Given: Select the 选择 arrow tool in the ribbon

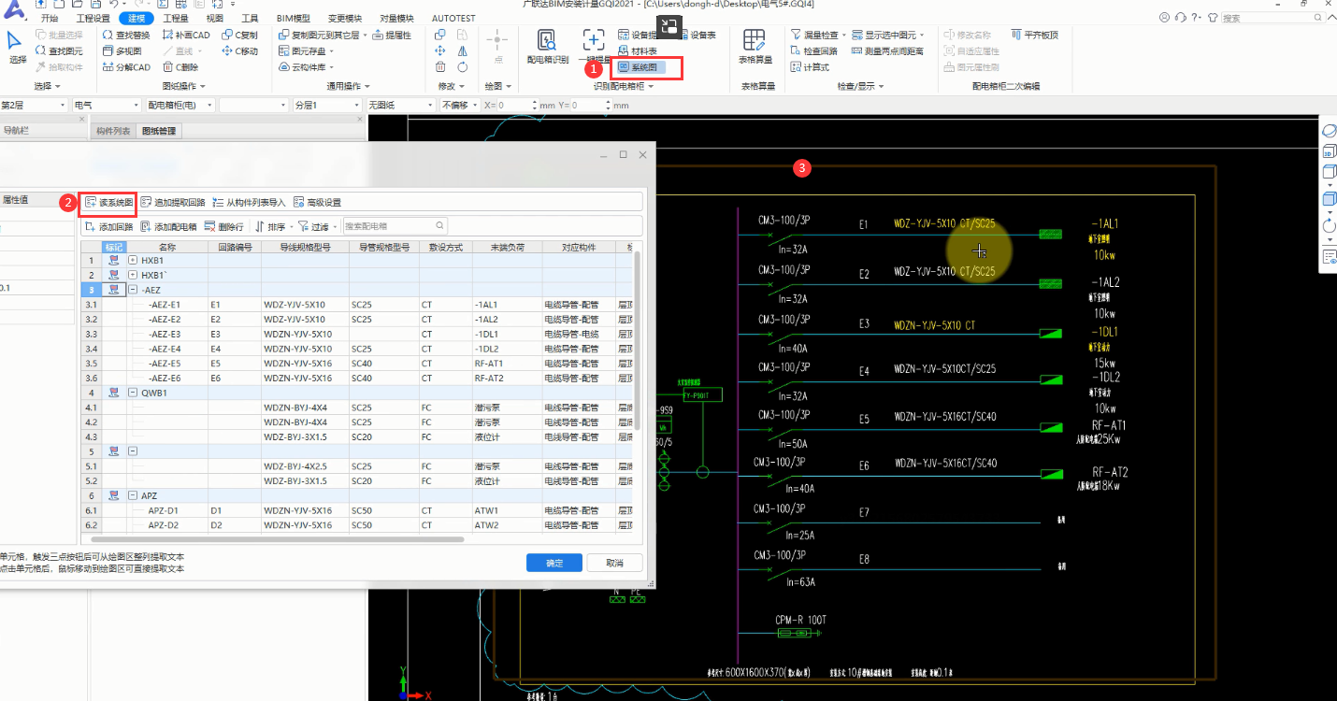Looking at the screenshot, I should coord(17,48).
